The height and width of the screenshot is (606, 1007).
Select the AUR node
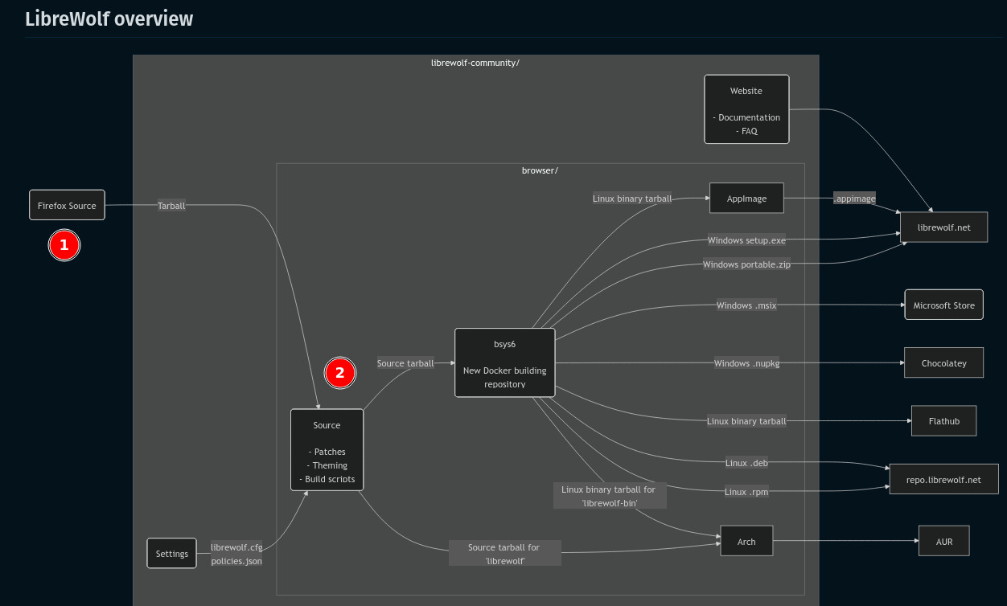pos(943,542)
